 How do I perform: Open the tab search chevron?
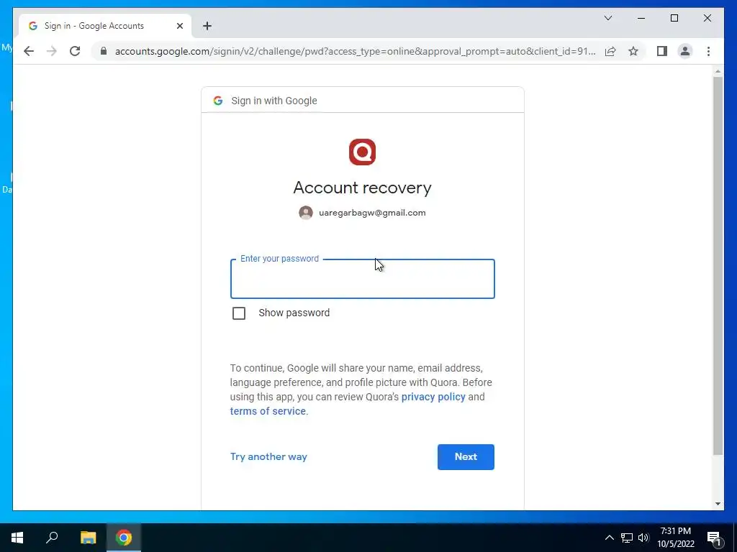click(x=607, y=18)
